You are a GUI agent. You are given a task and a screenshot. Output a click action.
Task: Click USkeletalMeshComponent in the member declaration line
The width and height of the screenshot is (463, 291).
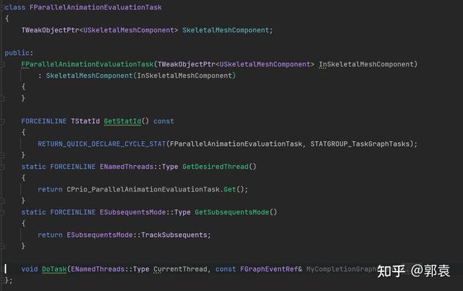point(128,30)
